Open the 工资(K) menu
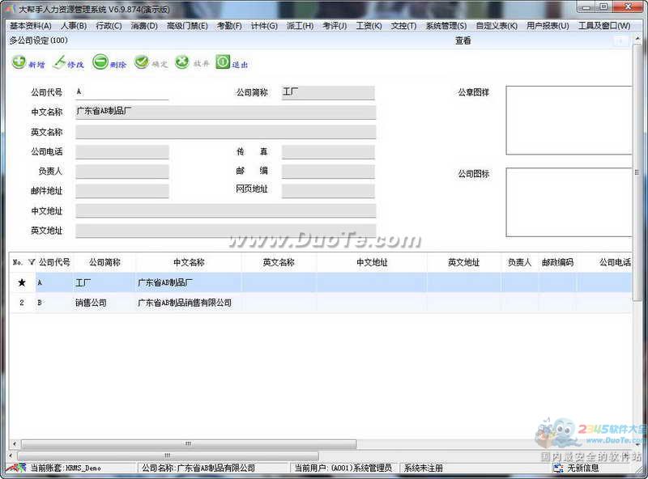 369,26
